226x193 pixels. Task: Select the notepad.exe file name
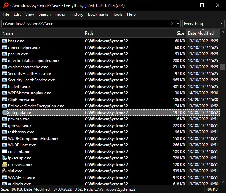20,113
